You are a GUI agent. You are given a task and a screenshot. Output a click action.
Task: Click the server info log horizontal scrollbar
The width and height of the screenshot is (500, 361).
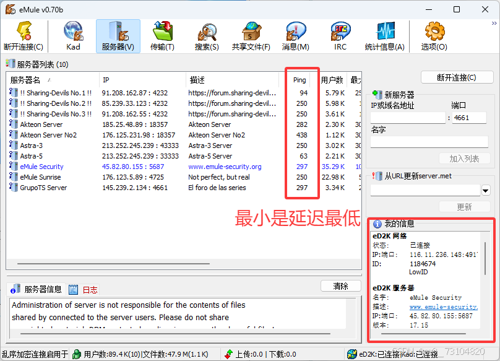pos(175,334)
